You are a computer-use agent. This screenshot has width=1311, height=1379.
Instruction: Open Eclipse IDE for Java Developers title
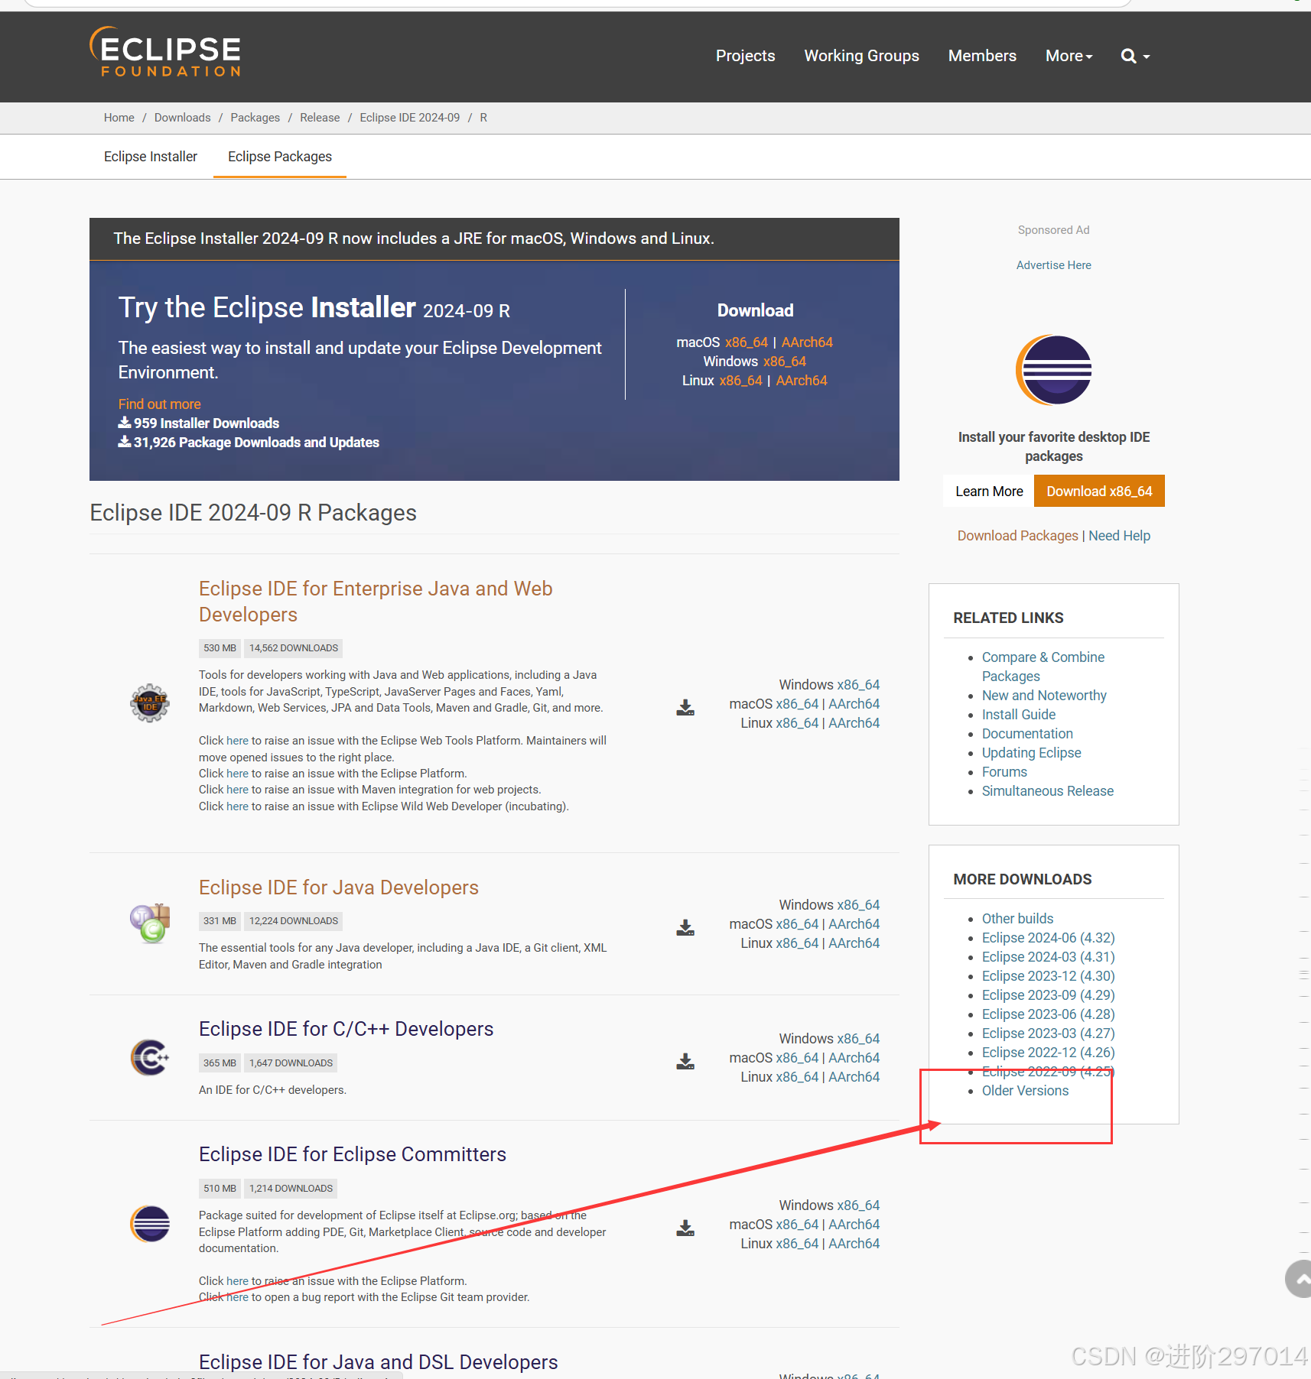click(x=339, y=887)
